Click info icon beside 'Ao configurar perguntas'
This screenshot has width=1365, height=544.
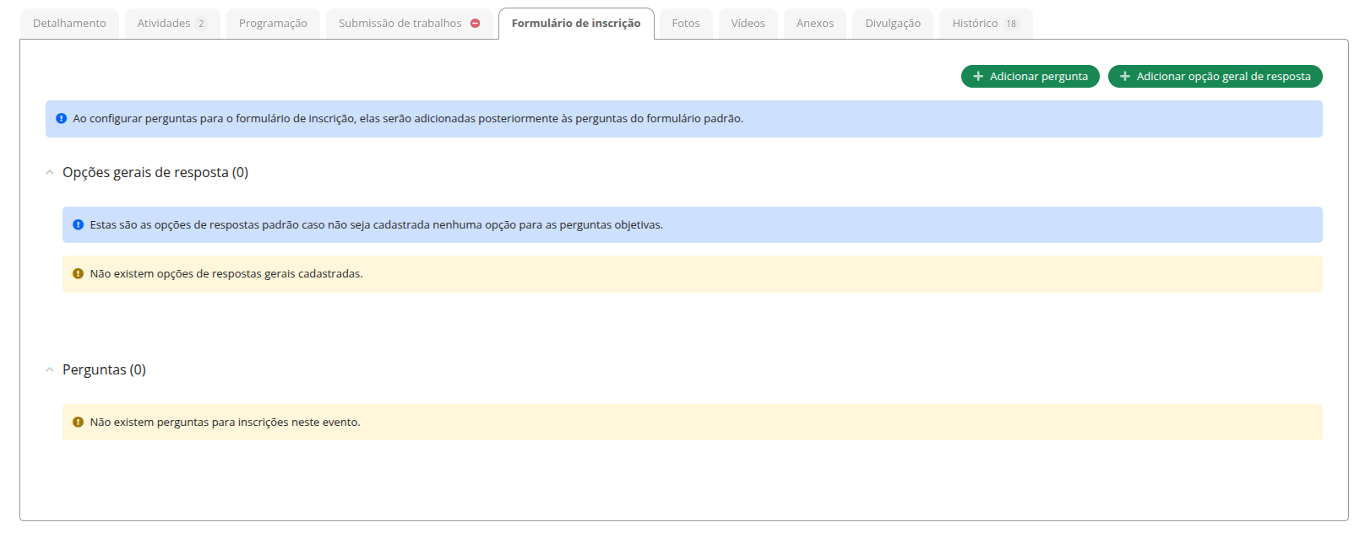pyautogui.click(x=61, y=119)
